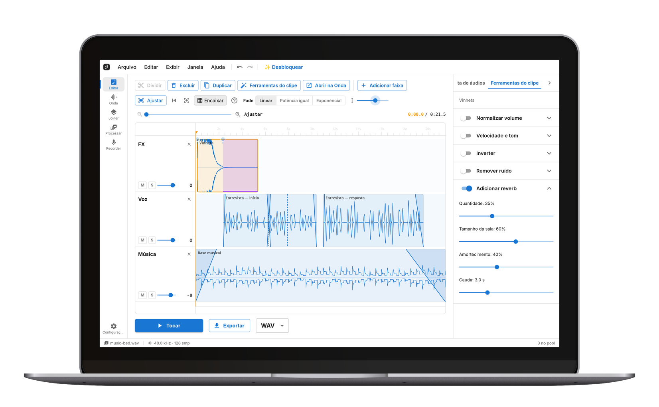Open Ajuda menu

218,67
